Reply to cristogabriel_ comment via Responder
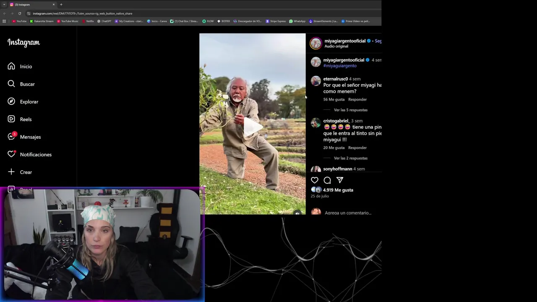The width and height of the screenshot is (537, 302). [357, 148]
